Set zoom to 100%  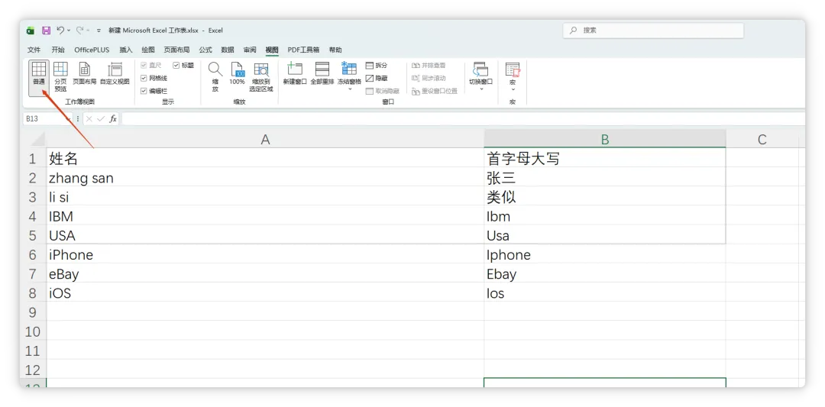click(238, 73)
